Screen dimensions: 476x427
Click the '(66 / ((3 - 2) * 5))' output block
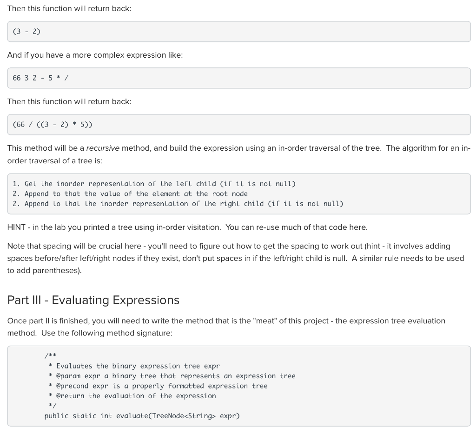point(239,125)
